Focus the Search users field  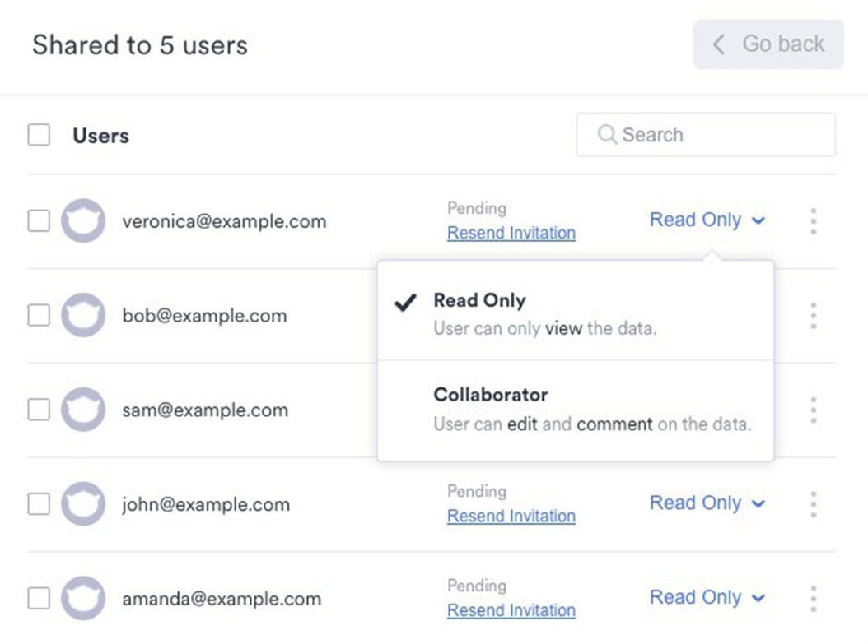click(716, 135)
